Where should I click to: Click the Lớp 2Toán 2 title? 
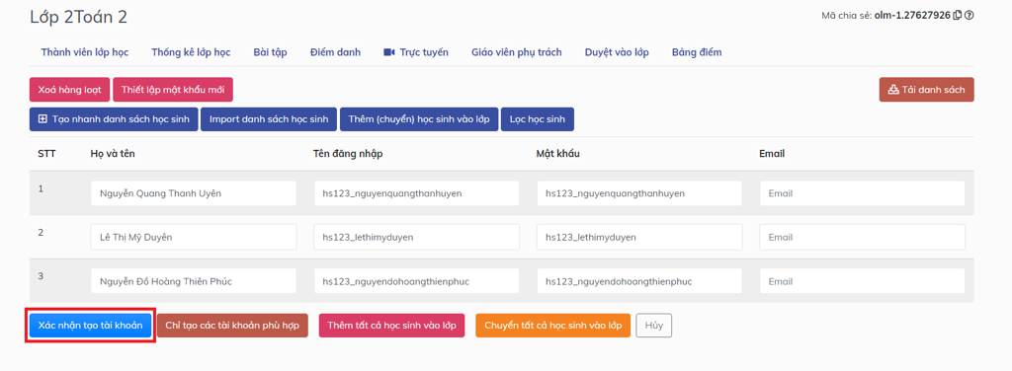[79, 18]
